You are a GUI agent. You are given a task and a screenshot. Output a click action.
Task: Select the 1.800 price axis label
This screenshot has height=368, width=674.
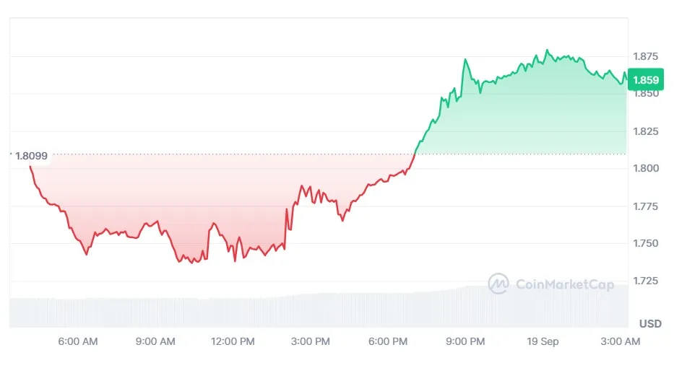[x=645, y=169]
